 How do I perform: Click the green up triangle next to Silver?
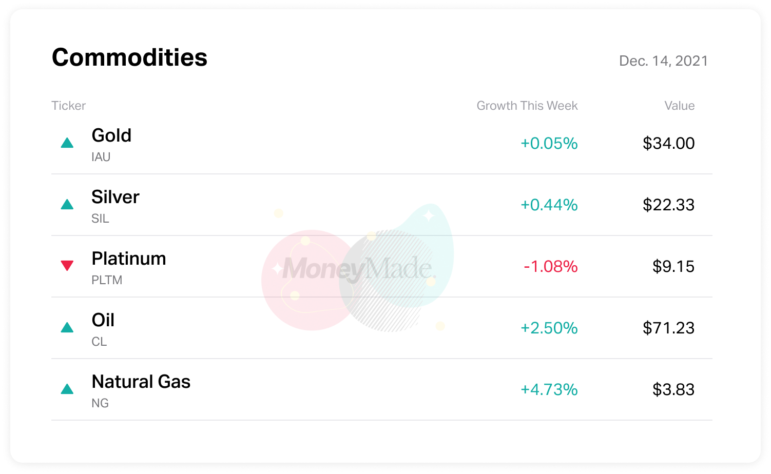[67, 204]
